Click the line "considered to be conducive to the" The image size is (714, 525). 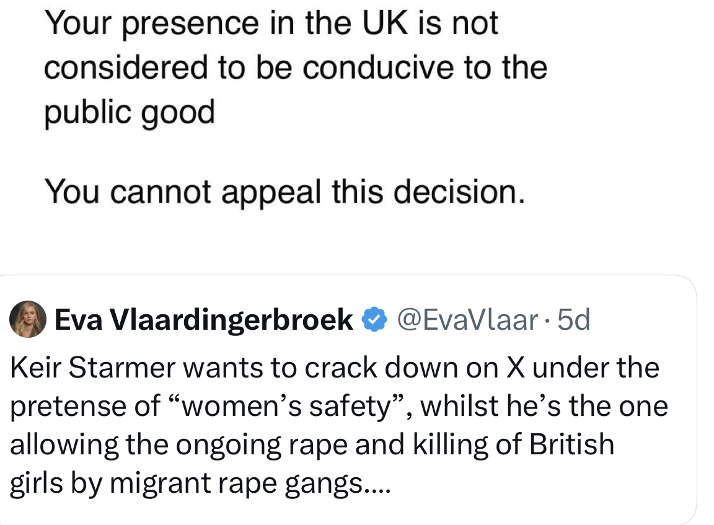click(296, 68)
